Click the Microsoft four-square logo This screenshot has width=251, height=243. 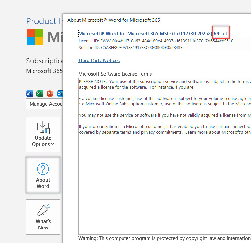click(x=35, y=37)
